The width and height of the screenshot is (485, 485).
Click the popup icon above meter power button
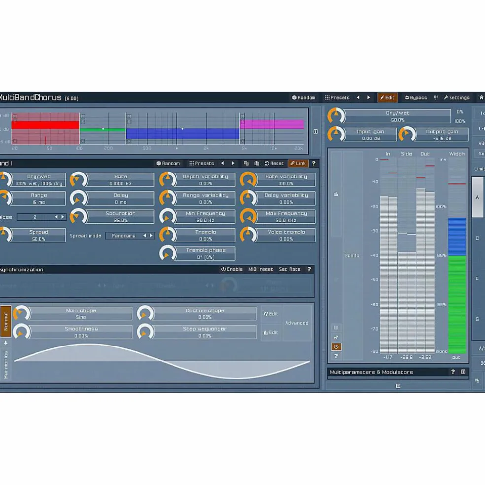click(336, 337)
